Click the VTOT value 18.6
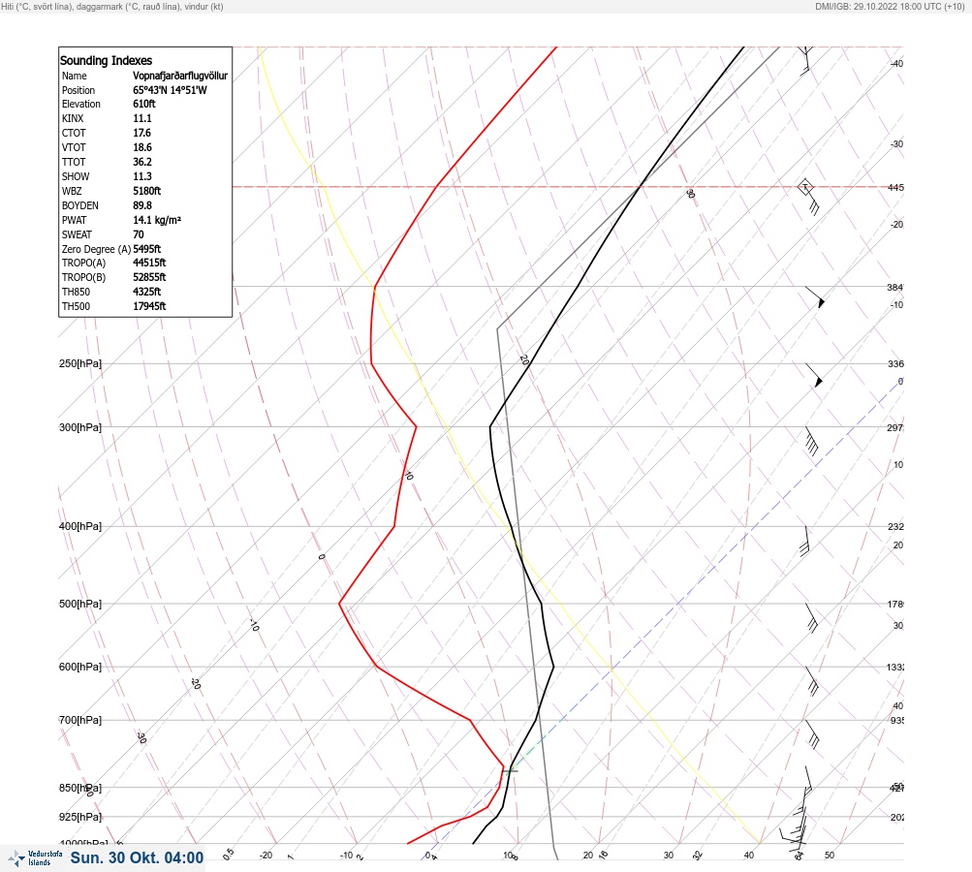This screenshot has width=972, height=872. [x=141, y=147]
